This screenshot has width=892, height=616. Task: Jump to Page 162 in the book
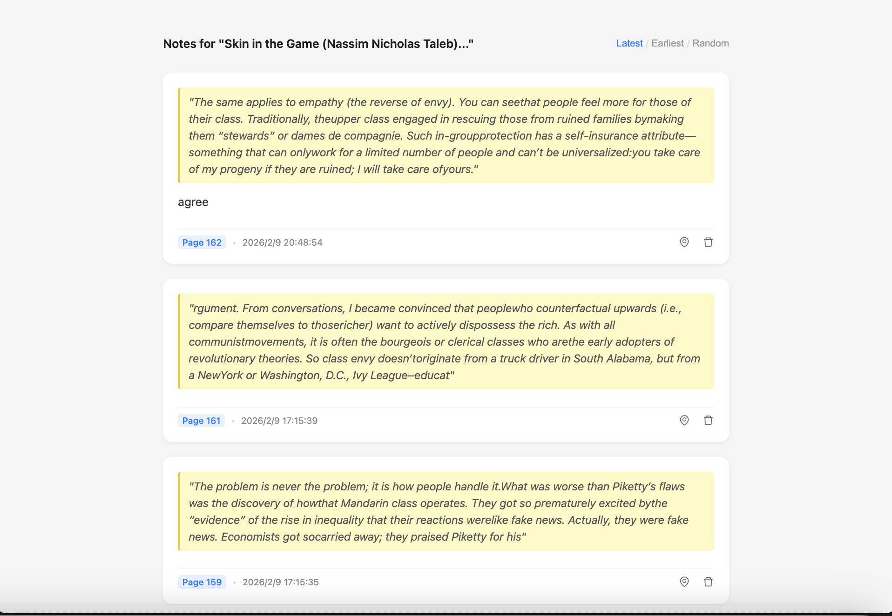point(202,242)
